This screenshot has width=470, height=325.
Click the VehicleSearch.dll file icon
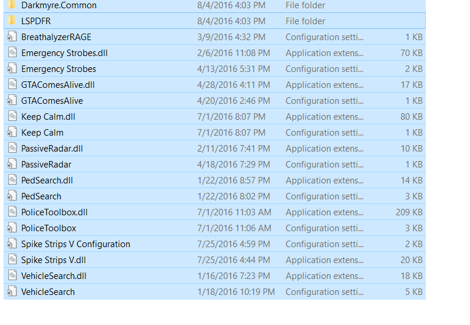click(11, 276)
